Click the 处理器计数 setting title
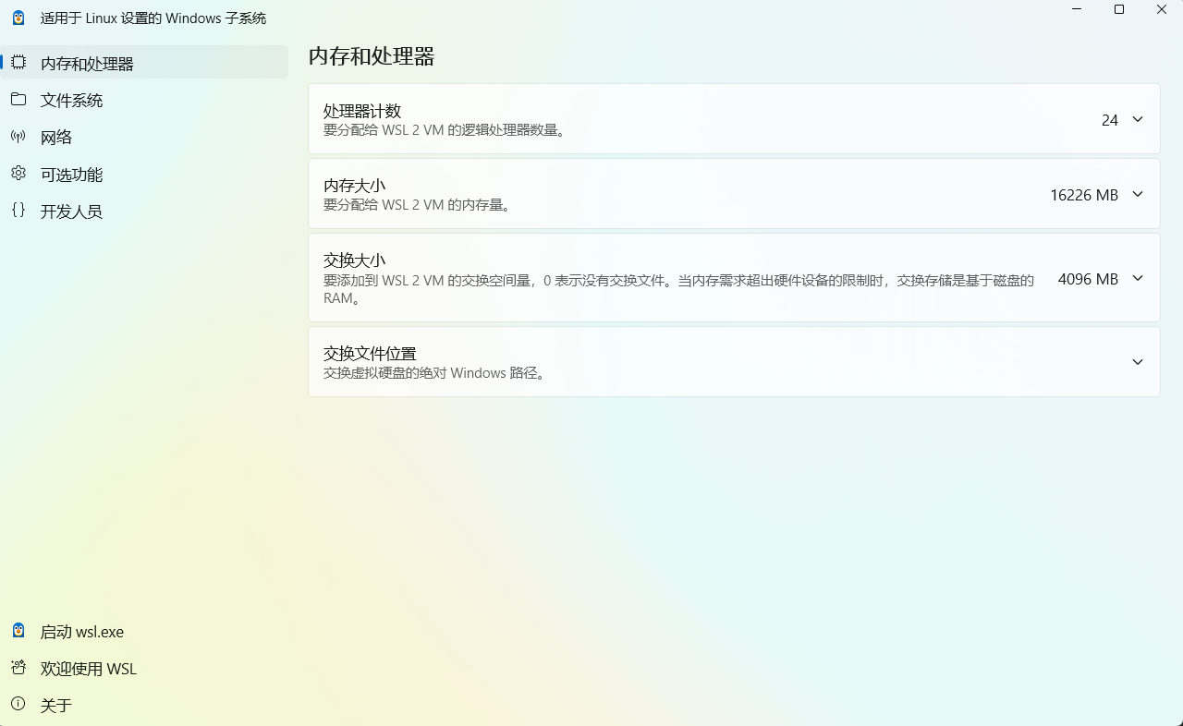The width and height of the screenshot is (1183, 726). coord(362,111)
